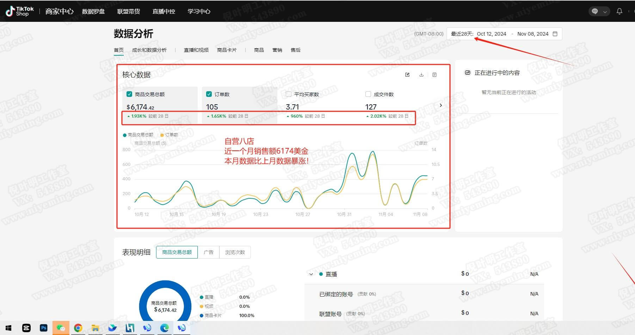Open 联盟带货 in the top navigation
This screenshot has width=635, height=335.
coord(129,11)
